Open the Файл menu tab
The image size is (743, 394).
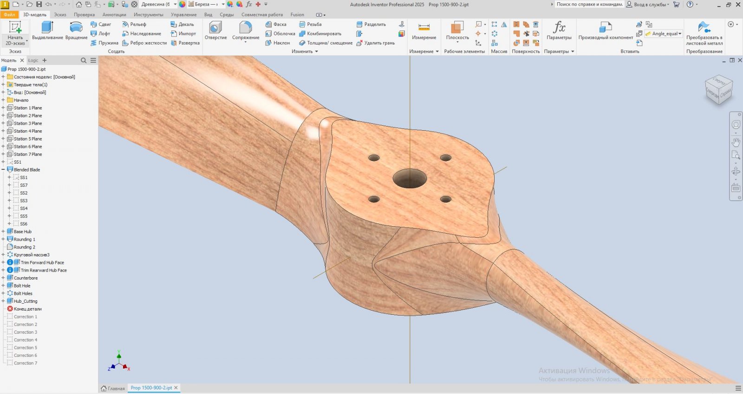pyautogui.click(x=9, y=14)
